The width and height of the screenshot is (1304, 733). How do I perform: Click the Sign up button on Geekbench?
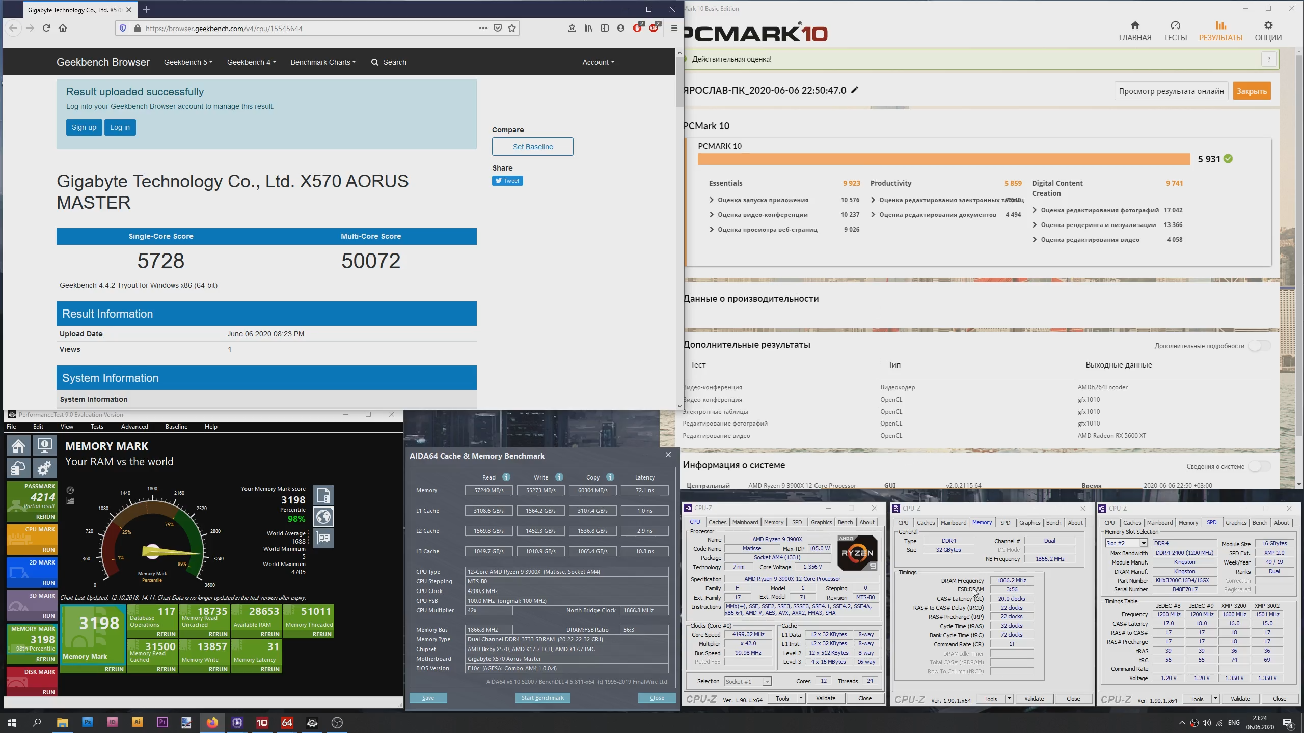tap(84, 127)
